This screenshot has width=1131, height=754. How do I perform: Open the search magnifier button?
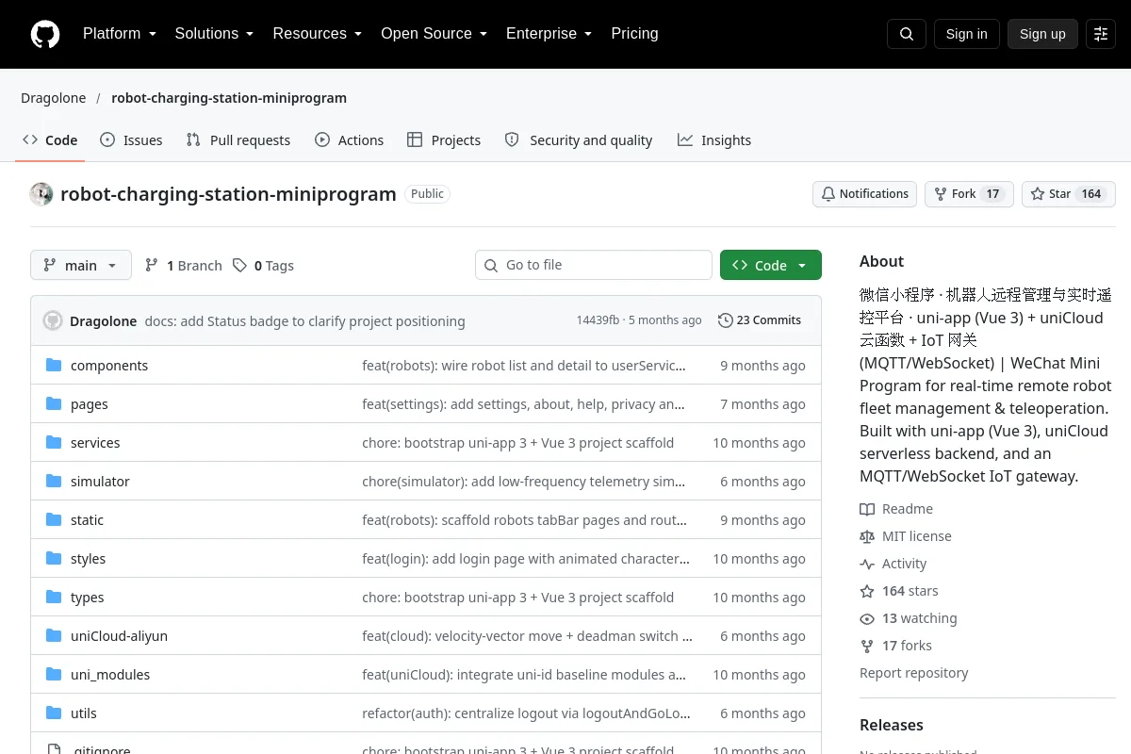907,34
